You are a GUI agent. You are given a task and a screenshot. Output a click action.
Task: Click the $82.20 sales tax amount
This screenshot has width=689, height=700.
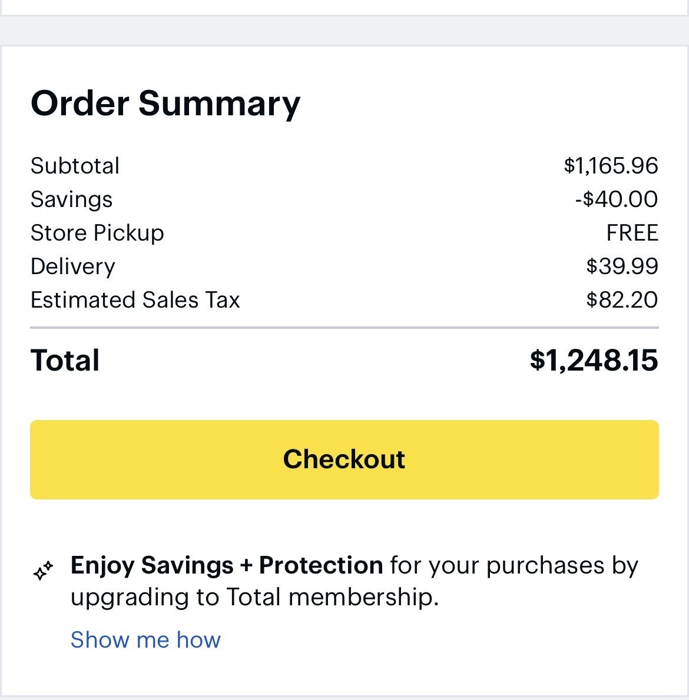(x=622, y=300)
